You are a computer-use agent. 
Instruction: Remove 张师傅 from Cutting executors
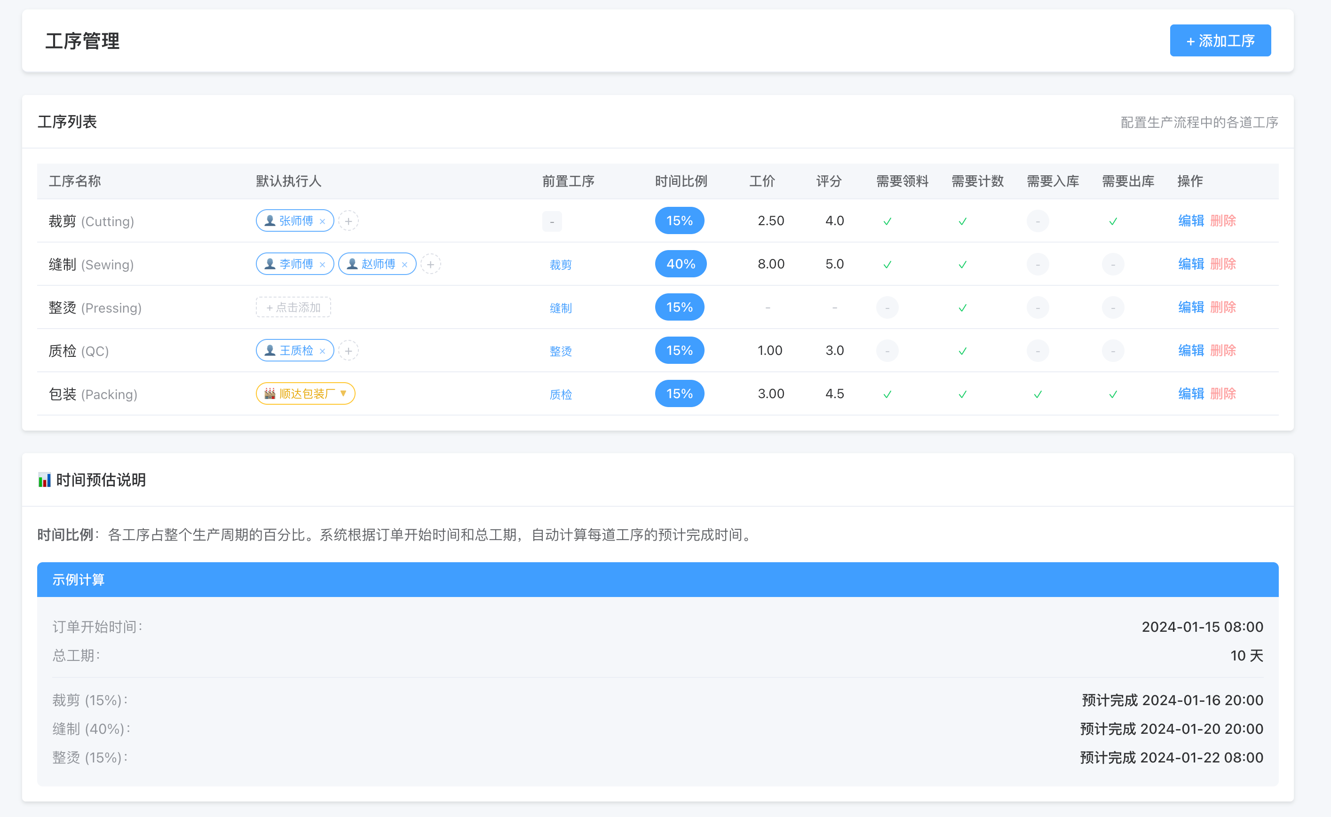coord(322,221)
